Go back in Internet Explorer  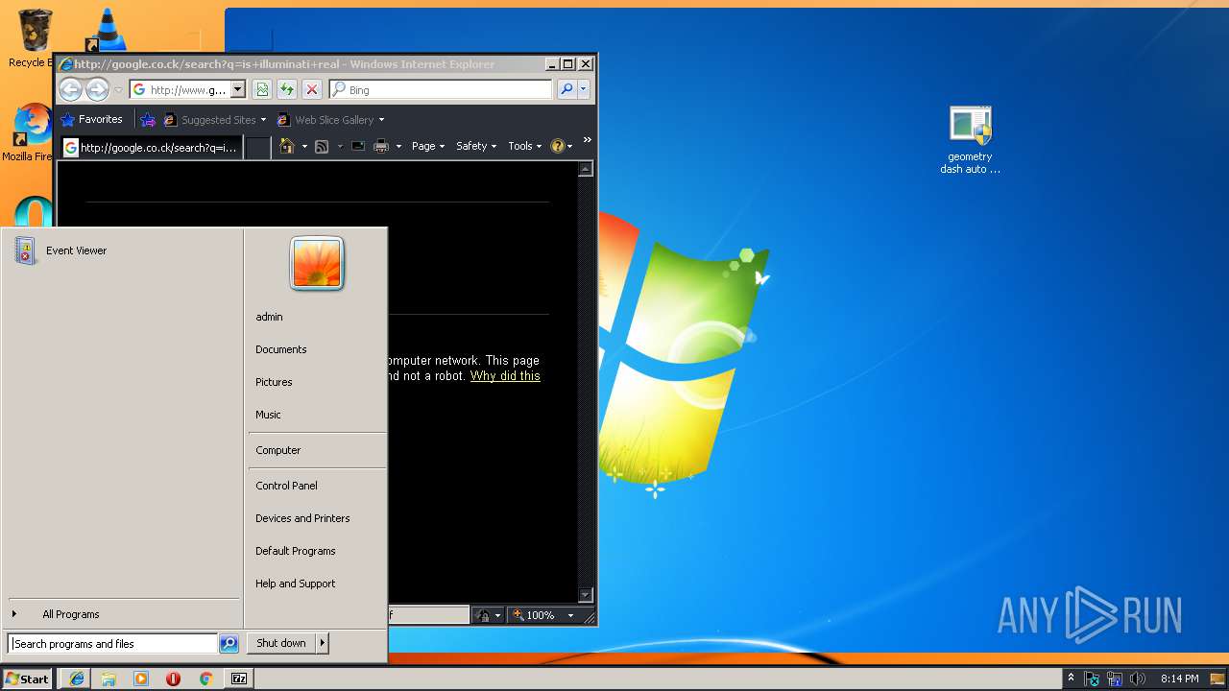coord(70,90)
